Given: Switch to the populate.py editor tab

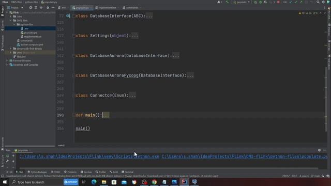Looking at the screenshot, I should click(x=82, y=8).
